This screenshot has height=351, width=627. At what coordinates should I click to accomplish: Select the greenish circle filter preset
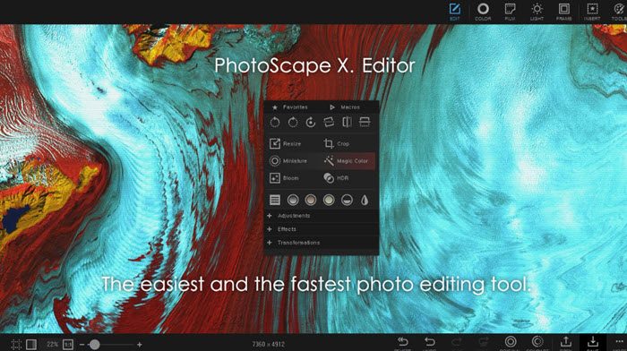[x=329, y=200]
